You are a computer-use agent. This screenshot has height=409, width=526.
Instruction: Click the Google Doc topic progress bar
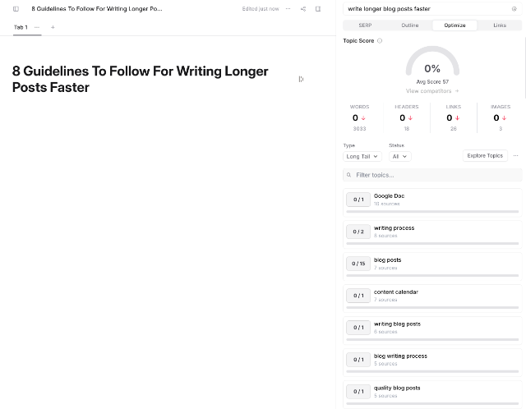pos(431,211)
